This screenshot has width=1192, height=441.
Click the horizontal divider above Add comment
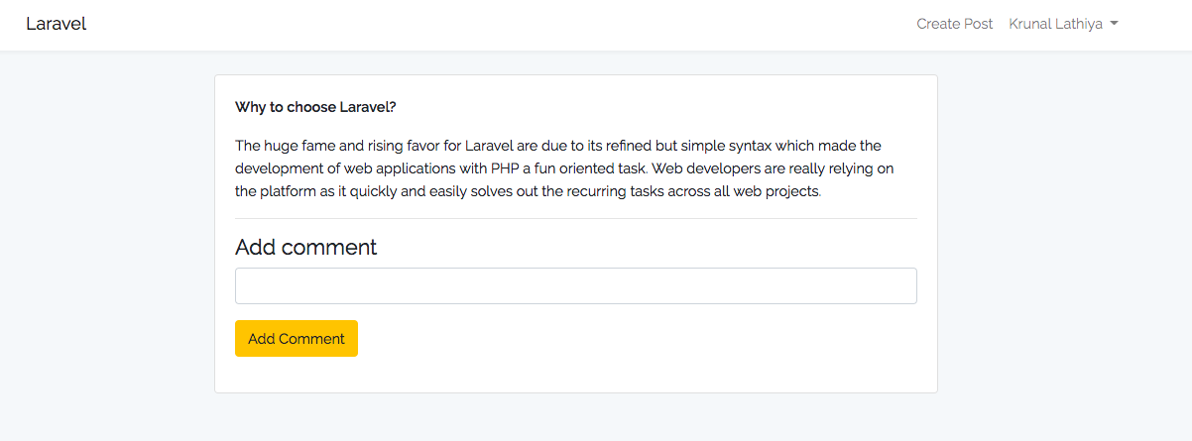click(575, 219)
